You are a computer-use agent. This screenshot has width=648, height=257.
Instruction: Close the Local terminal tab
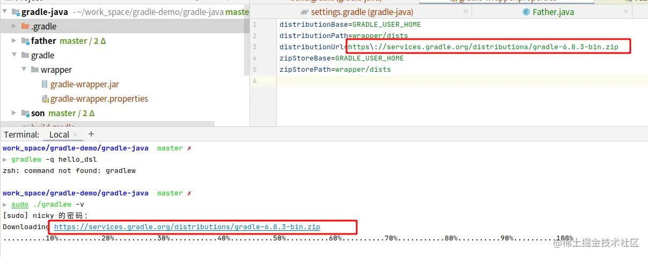click(x=75, y=135)
